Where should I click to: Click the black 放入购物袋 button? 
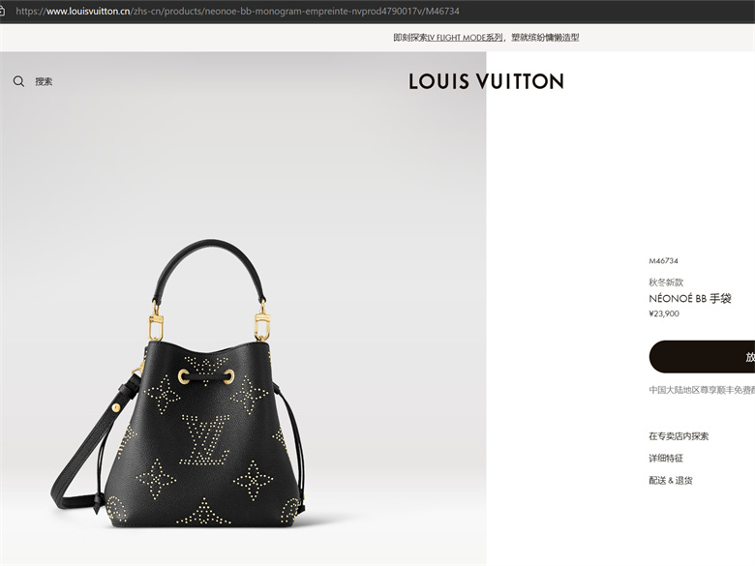[x=702, y=357]
